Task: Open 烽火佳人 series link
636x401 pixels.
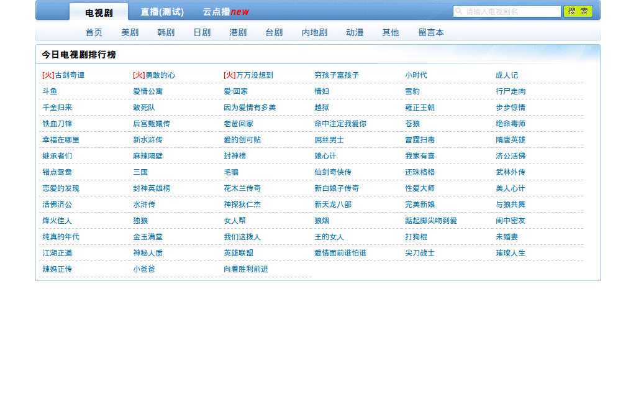Action: (x=57, y=221)
